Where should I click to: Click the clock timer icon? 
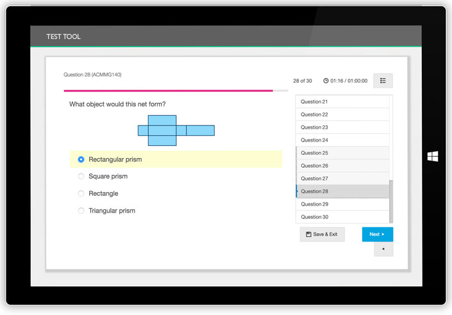click(x=326, y=81)
